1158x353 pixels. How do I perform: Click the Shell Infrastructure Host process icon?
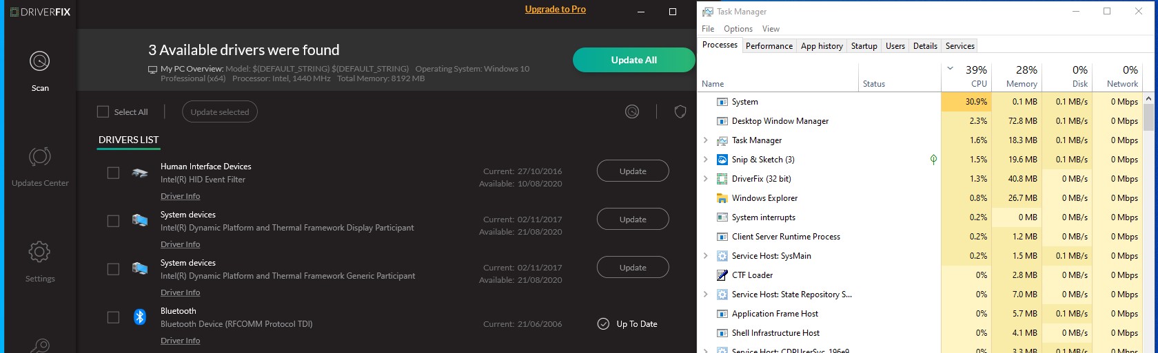pos(722,333)
